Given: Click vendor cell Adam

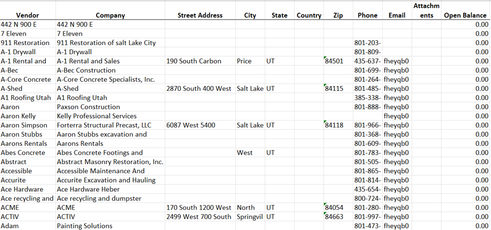Looking at the screenshot, I should click(28, 226).
